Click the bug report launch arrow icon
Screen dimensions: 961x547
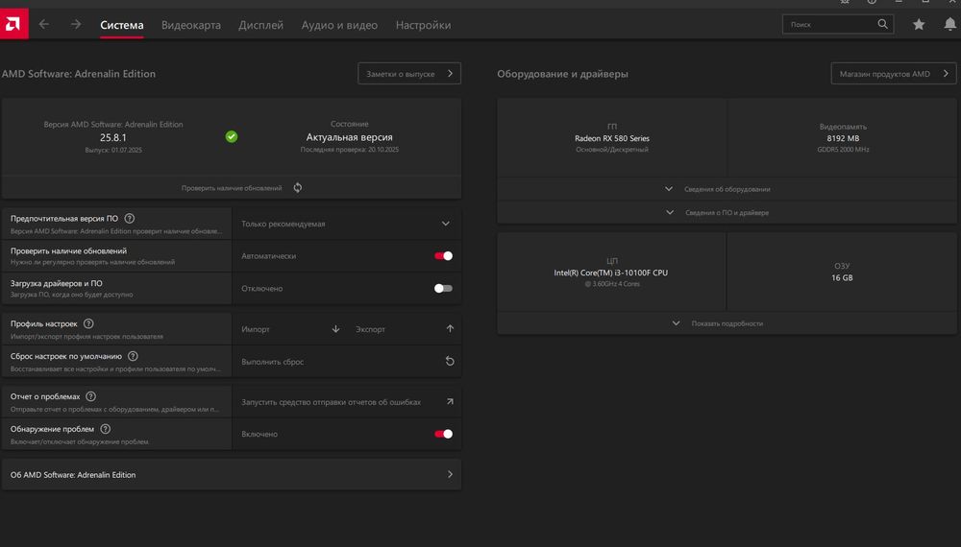coord(450,401)
